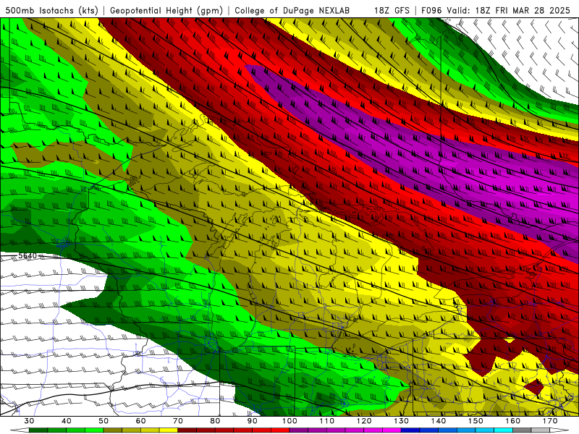Click the 30 value on the legend
The height and width of the screenshot is (434, 579).
click(29, 421)
